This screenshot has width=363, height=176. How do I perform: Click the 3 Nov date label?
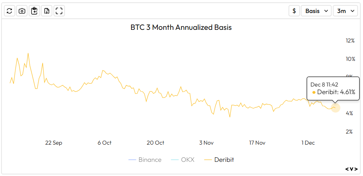pyautogui.click(x=206, y=143)
